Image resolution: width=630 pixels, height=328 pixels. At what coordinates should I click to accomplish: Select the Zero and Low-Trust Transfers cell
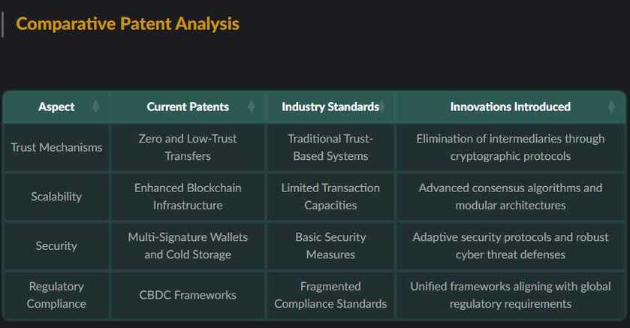188,147
